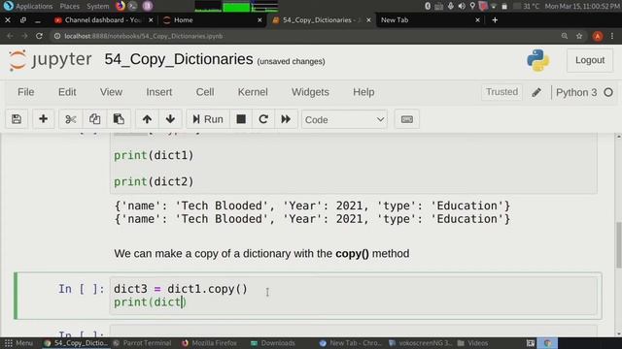This screenshot has height=349, width=622.
Task: Click the browser zoom magnifier icon
Action: [x=565, y=36]
